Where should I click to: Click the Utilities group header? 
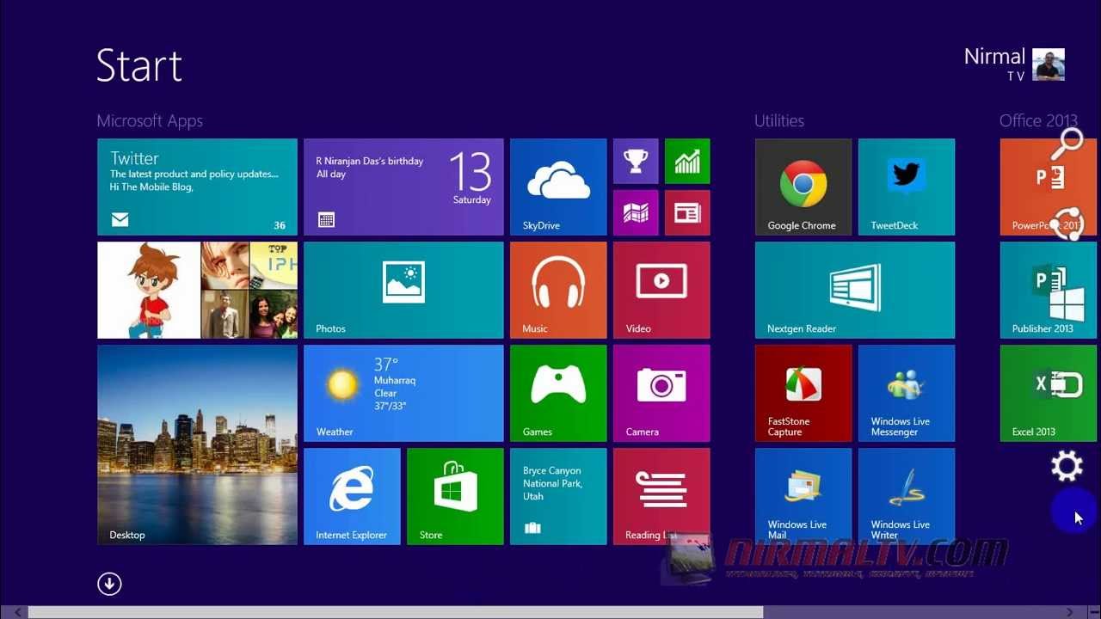779,121
